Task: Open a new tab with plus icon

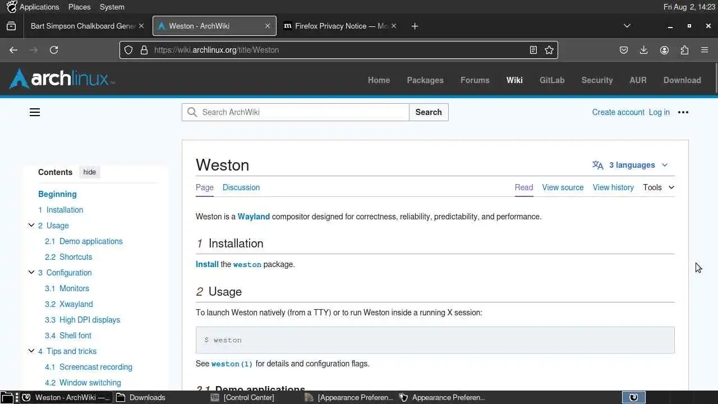Action: [415, 26]
